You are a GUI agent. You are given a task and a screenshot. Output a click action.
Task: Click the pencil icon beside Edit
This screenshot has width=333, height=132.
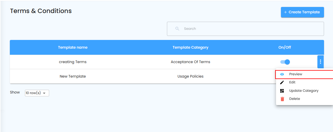[282, 82]
